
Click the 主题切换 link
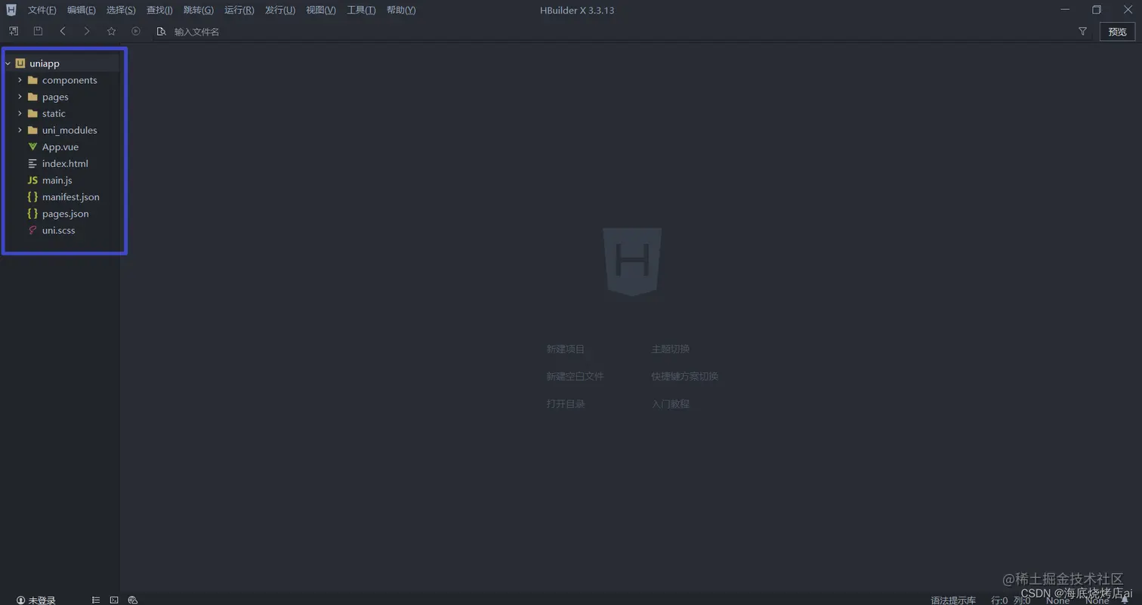671,349
